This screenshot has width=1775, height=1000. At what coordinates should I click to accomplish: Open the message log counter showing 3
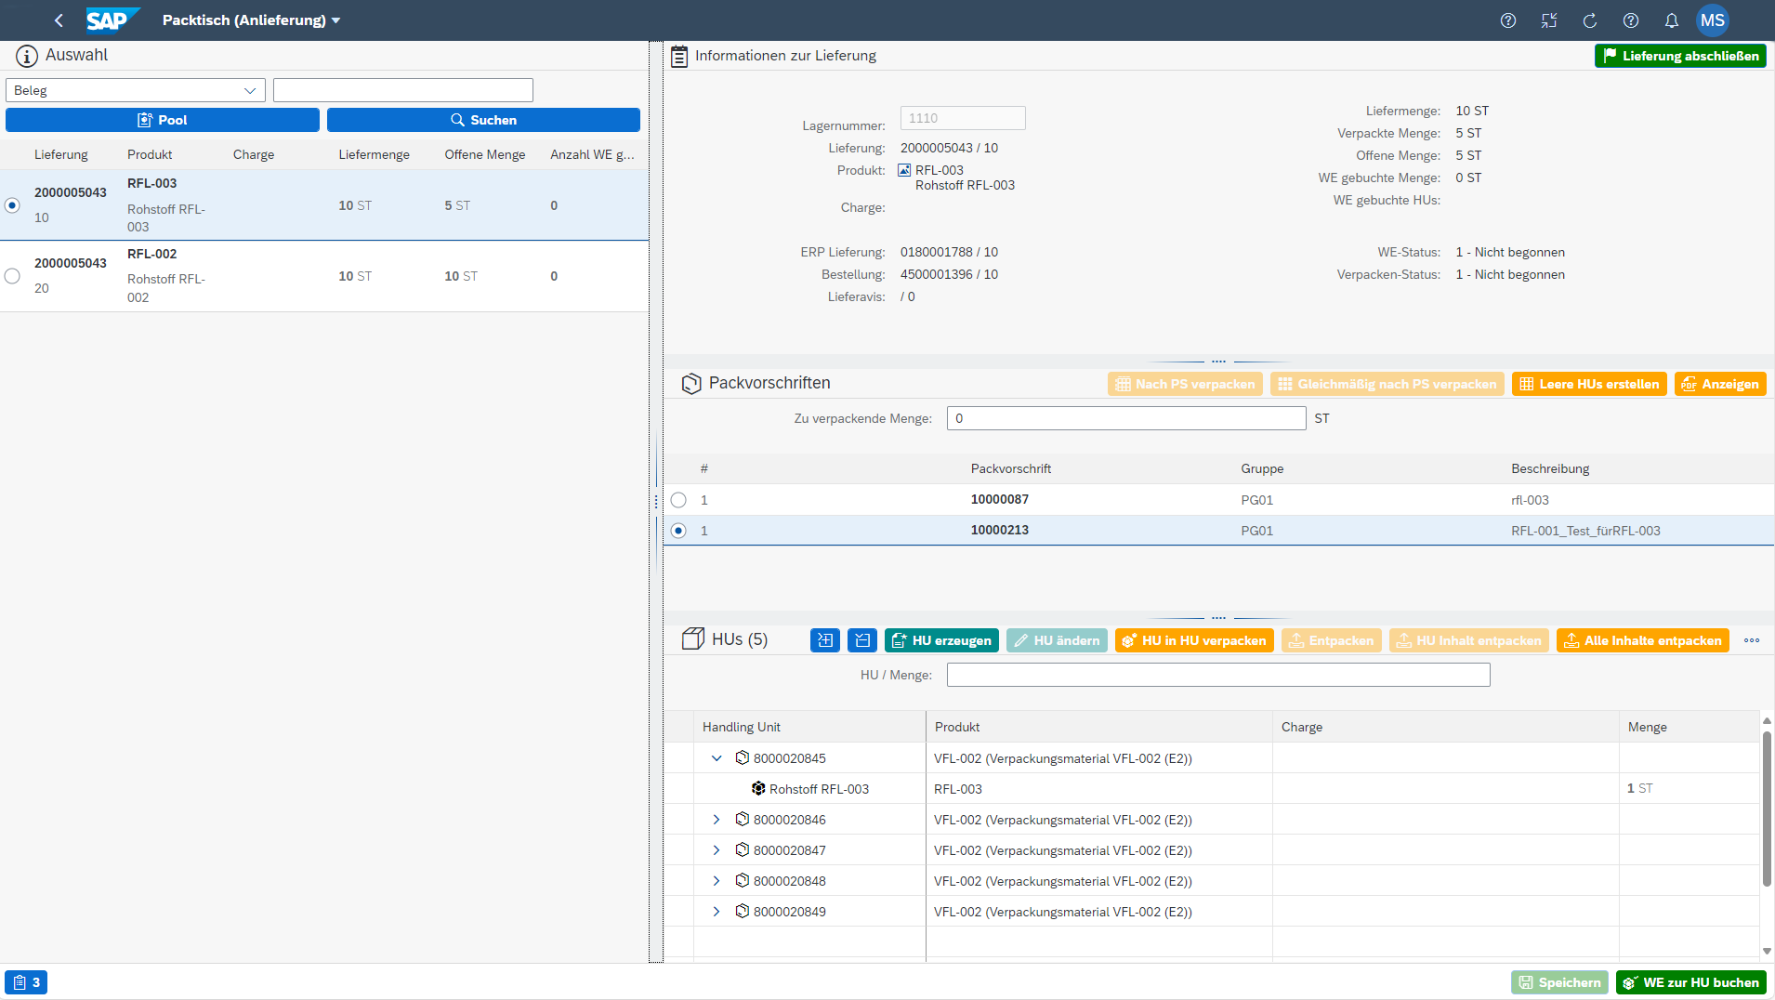pos(26,982)
